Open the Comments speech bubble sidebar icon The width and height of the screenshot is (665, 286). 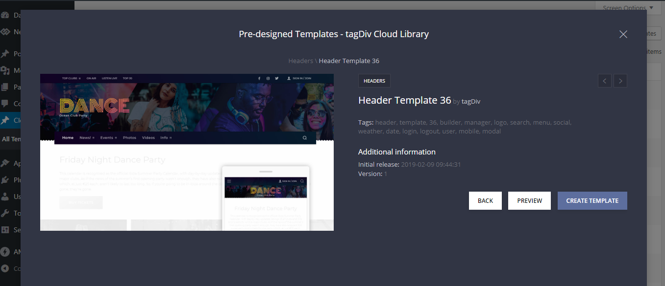pos(5,104)
